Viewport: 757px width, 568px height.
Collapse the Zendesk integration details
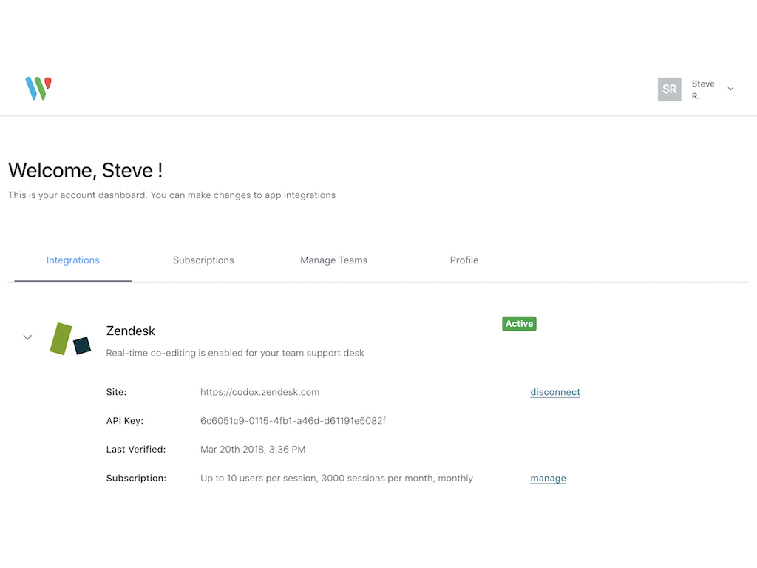[x=27, y=337]
